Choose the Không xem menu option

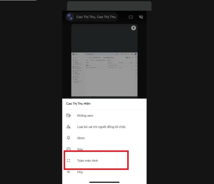click(85, 116)
